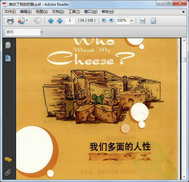Open the Bookmarks panel in sidebar
The width and height of the screenshot is (189, 182).
pos(8,58)
